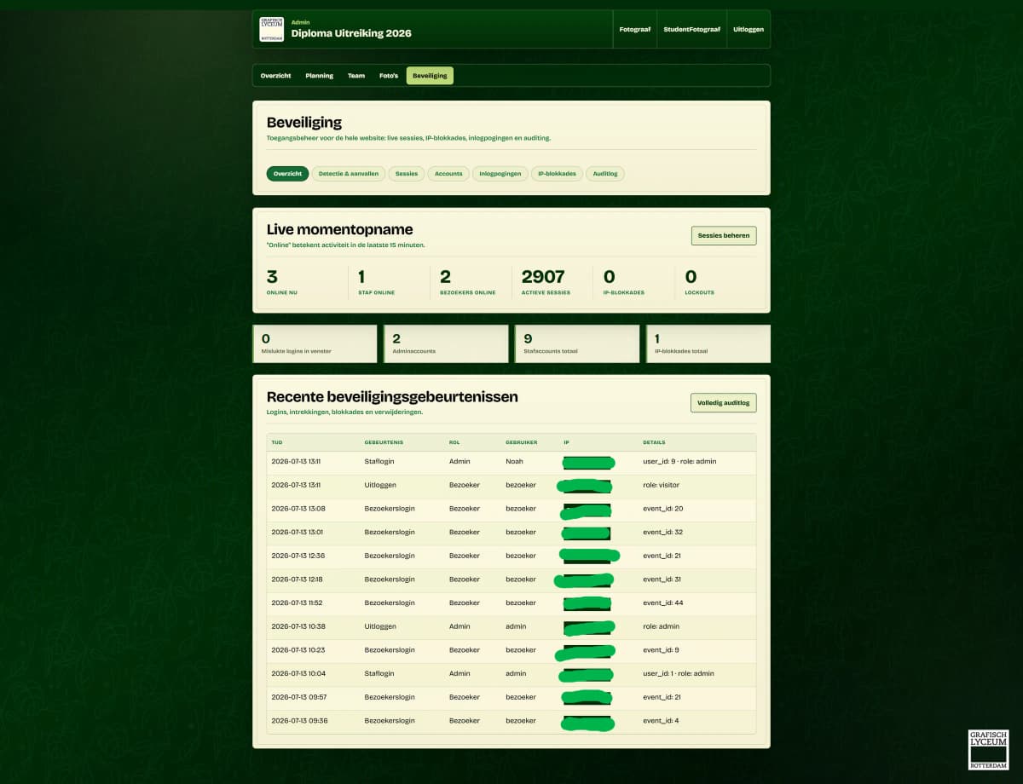Viewport: 1023px width, 784px height.
Task: Select the 'event_id: 44' details cell
Action: click(662, 602)
